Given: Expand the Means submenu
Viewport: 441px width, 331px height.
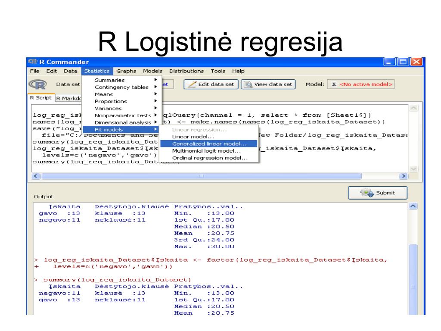Looking at the screenshot, I should point(121,94).
